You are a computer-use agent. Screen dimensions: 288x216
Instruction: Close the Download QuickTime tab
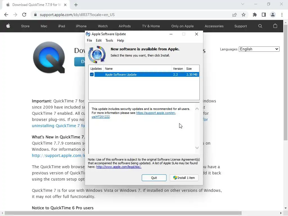click(x=65, y=5)
